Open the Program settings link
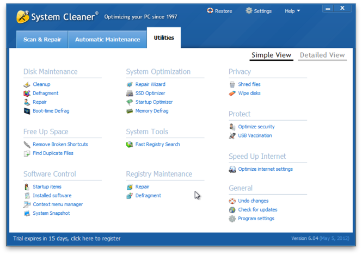The height and width of the screenshot is (255, 362). 256,219
